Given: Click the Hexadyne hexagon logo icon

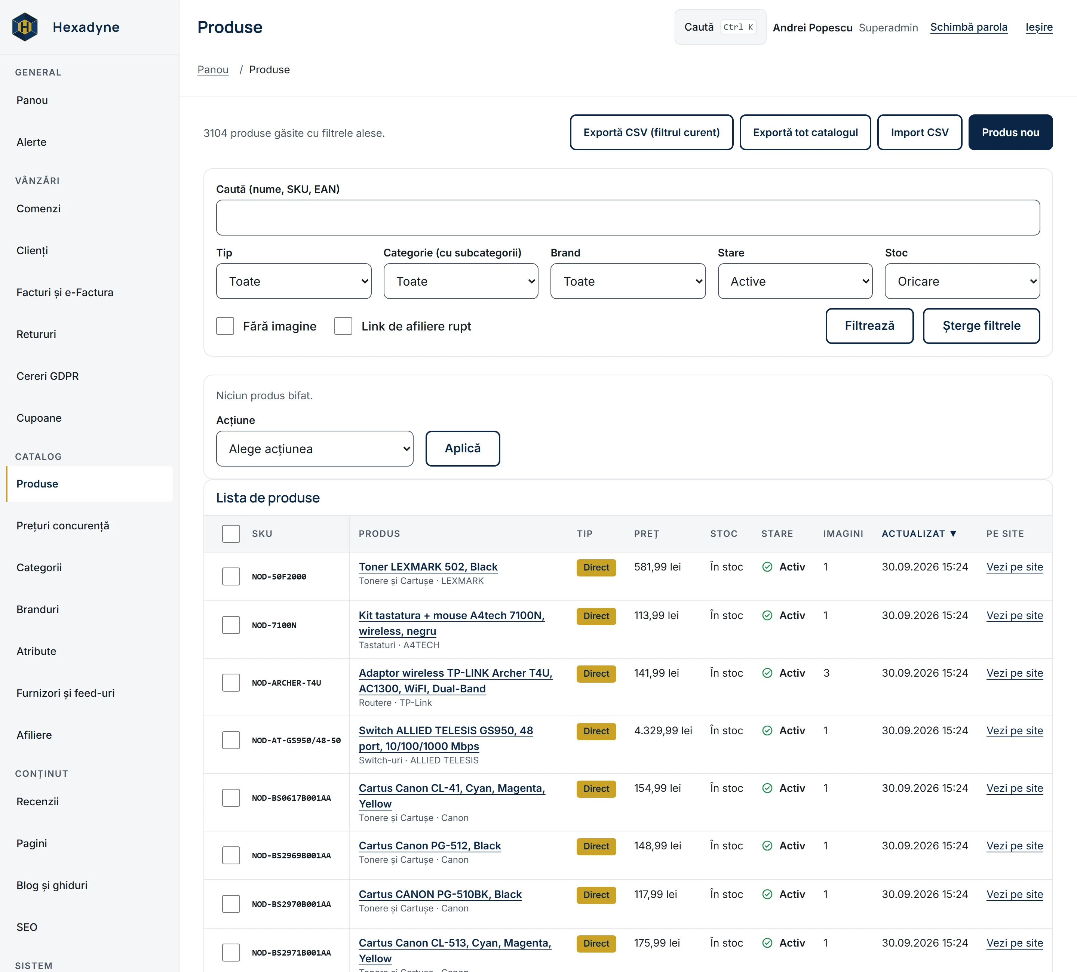Looking at the screenshot, I should click(x=25, y=27).
